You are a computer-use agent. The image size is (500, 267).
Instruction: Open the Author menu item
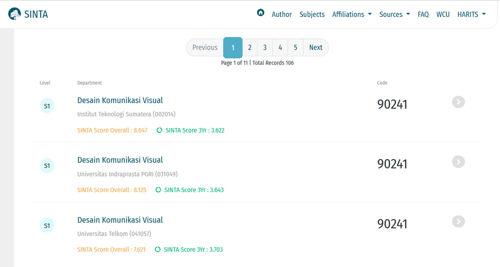(281, 14)
